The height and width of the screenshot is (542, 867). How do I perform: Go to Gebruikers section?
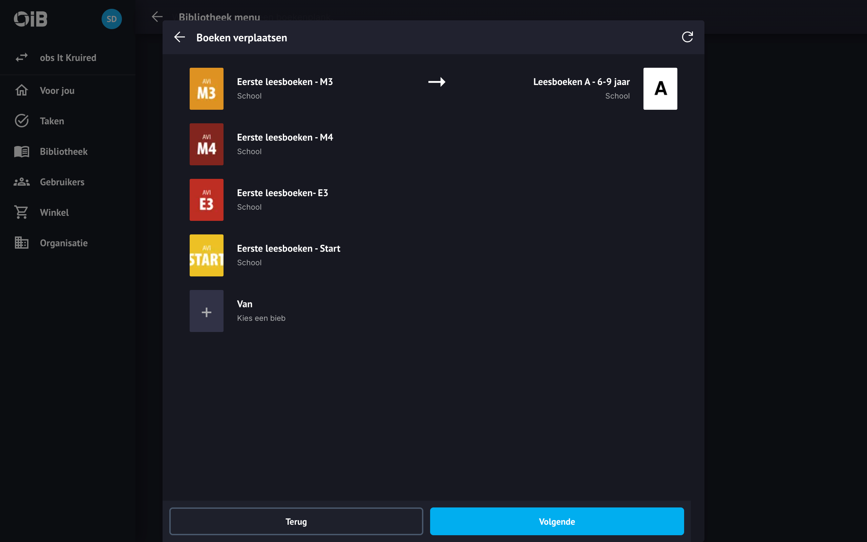click(x=62, y=182)
